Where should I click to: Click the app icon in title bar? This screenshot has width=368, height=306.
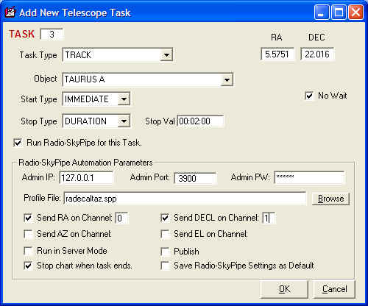(10, 13)
